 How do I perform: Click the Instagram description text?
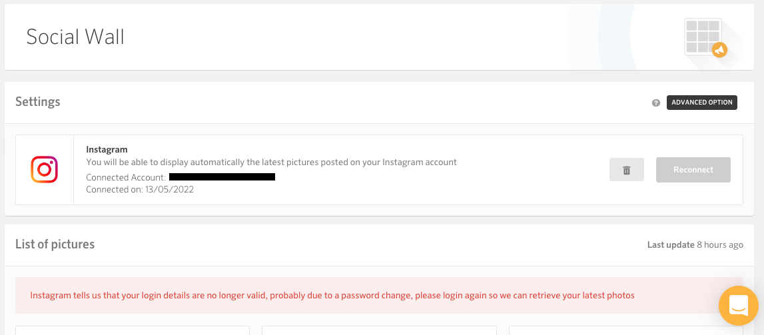pyautogui.click(x=271, y=162)
